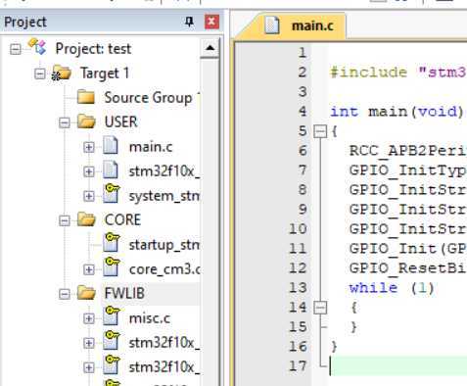Image resolution: width=467 pixels, height=386 pixels.
Task: Select the CORE group label
Action: click(122, 220)
